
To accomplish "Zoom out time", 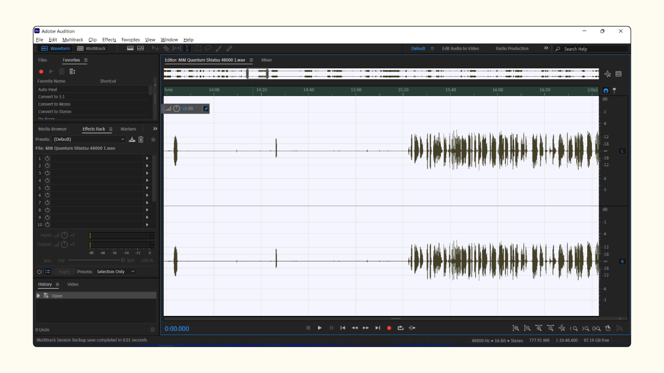I will 550,328.
